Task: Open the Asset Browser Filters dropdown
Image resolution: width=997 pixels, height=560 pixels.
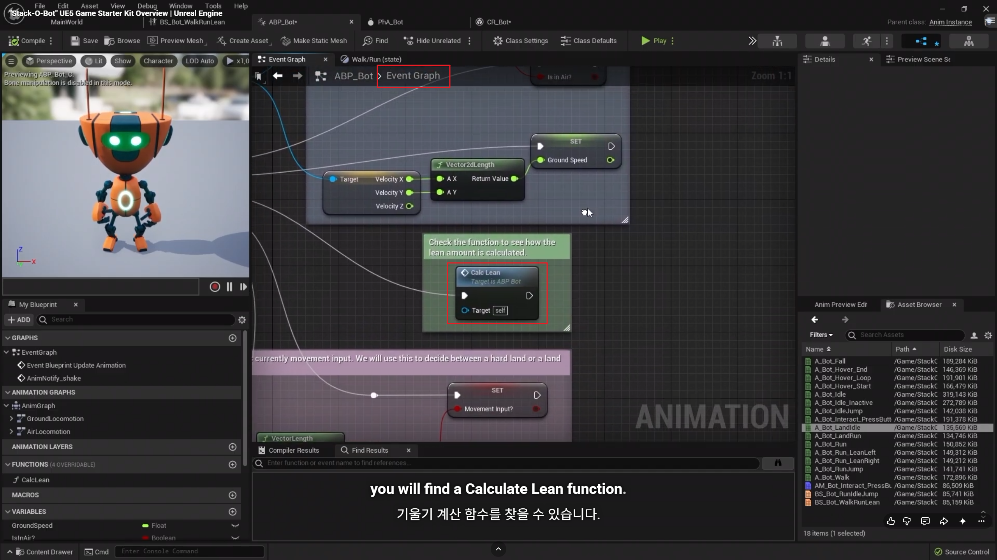Action: 821,335
